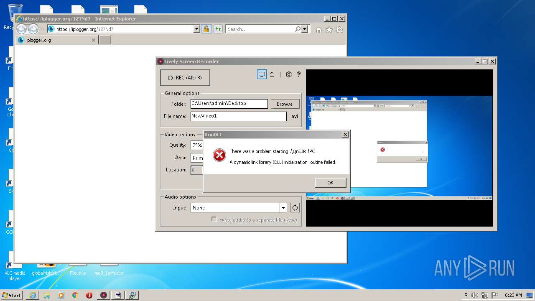Open the Start menu
Viewport: 535px width, 301px height.
[x=11, y=295]
